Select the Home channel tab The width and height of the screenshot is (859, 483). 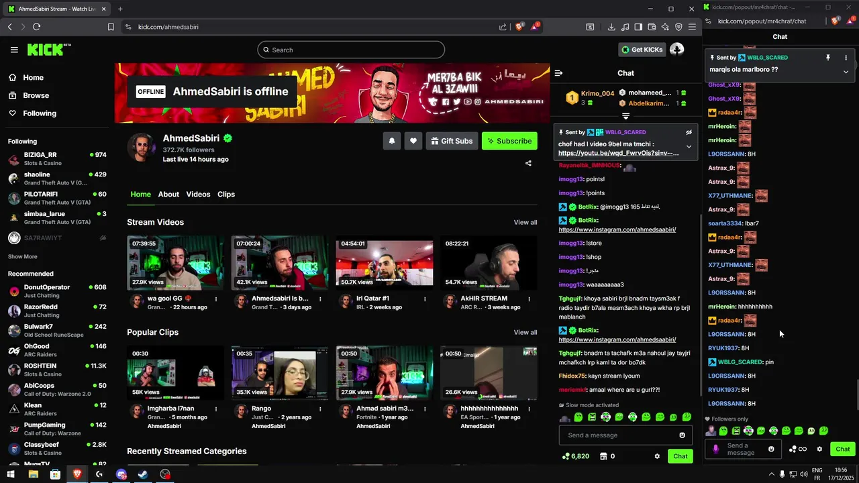(140, 195)
